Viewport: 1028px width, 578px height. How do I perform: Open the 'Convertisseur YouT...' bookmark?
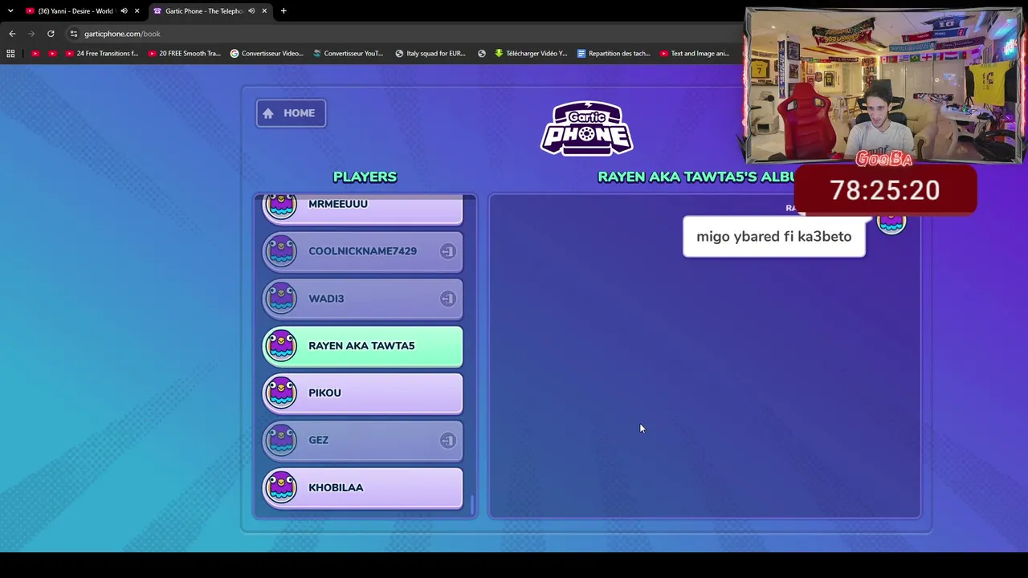348,54
